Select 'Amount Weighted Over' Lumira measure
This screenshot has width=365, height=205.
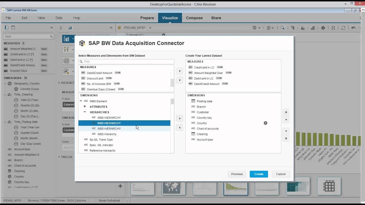pyautogui.click(x=208, y=73)
